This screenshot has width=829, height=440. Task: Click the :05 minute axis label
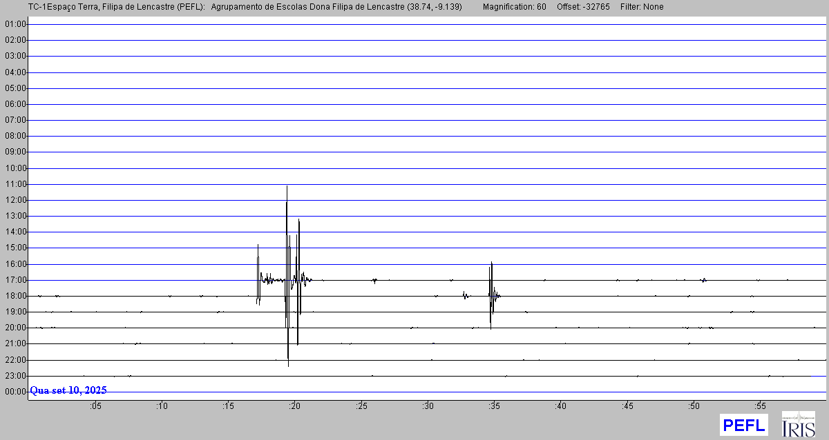tap(95, 406)
